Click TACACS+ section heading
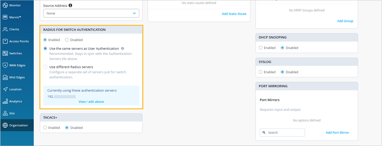 (50, 118)
